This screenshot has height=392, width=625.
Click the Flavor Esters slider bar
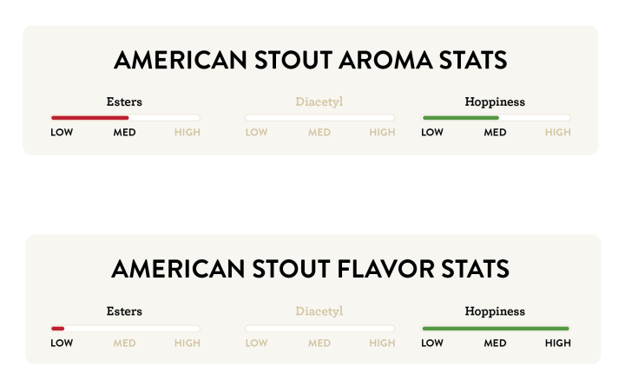[125, 329]
